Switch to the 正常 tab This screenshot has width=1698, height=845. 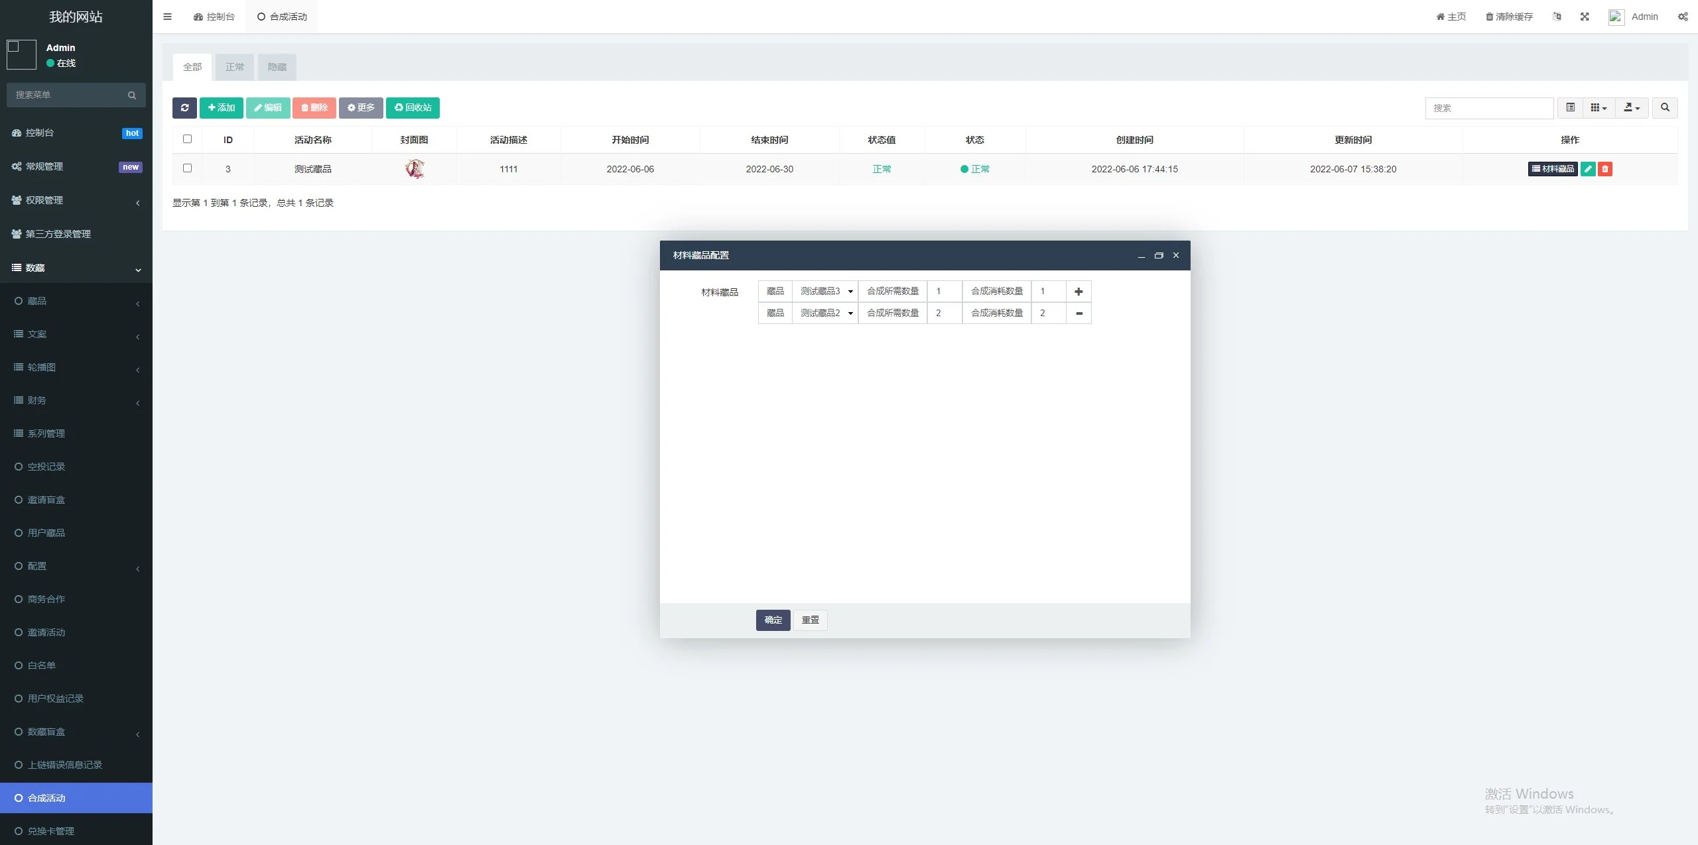pos(234,67)
